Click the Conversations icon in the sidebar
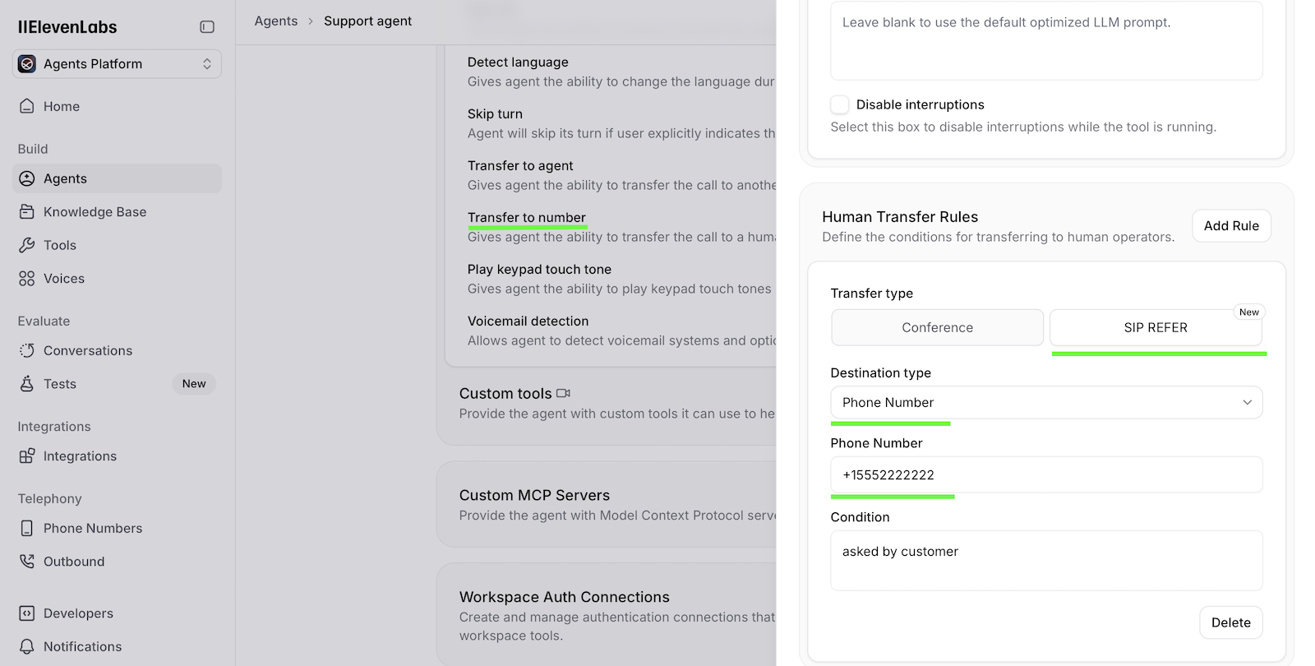1315x666 pixels. click(27, 351)
